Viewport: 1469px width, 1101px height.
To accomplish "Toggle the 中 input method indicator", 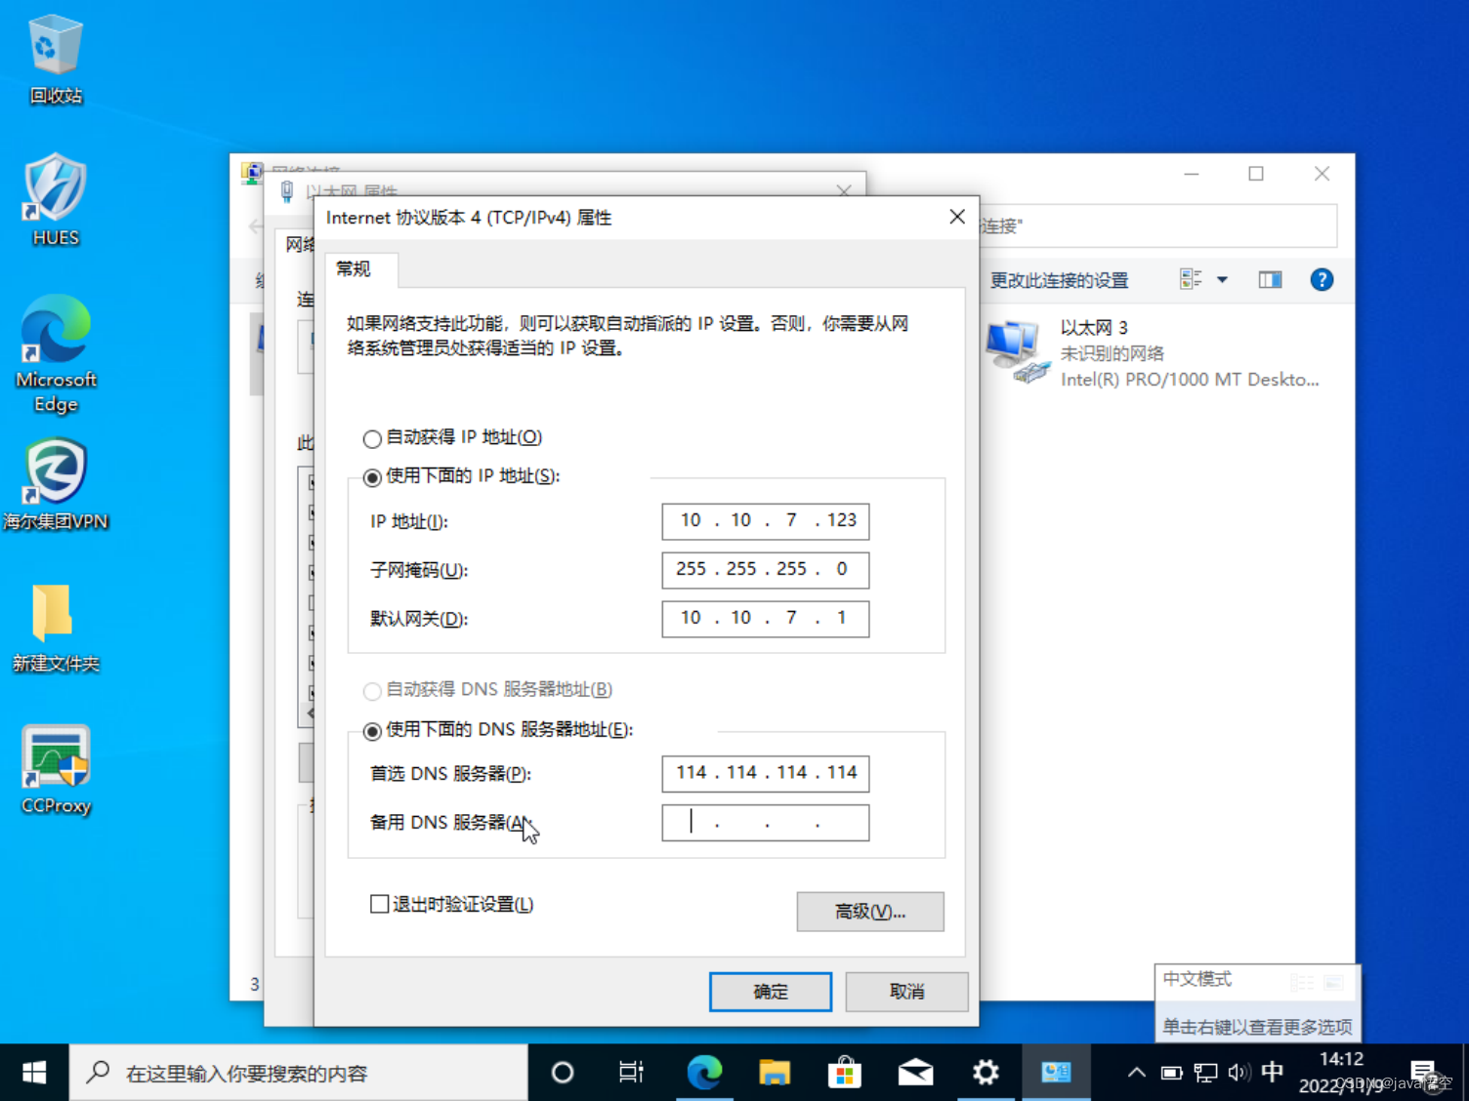I will (1273, 1073).
